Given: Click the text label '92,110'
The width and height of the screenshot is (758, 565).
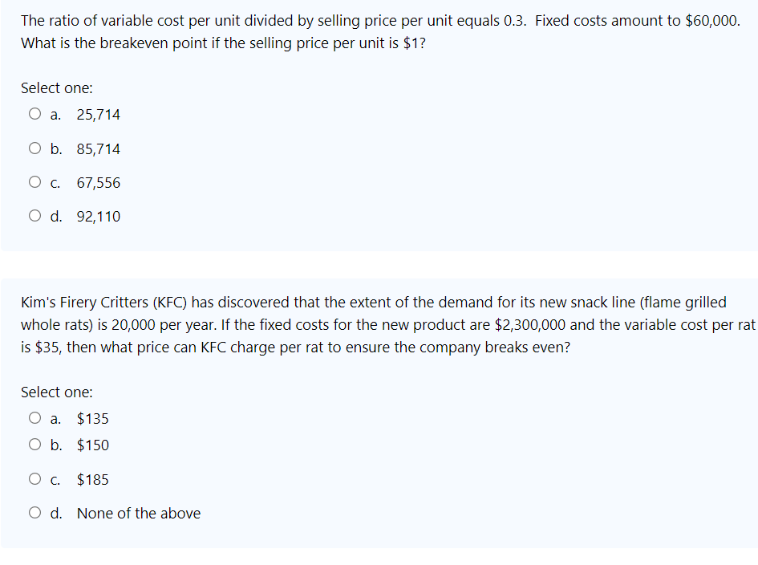Looking at the screenshot, I should [97, 216].
